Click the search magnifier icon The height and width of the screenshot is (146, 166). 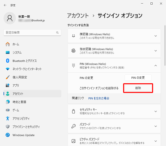tap(57, 33)
